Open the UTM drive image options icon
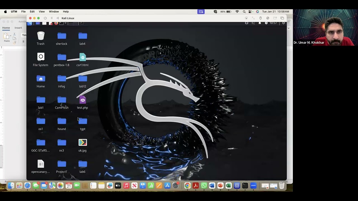Viewport: 358px width, 201px height. point(268,18)
